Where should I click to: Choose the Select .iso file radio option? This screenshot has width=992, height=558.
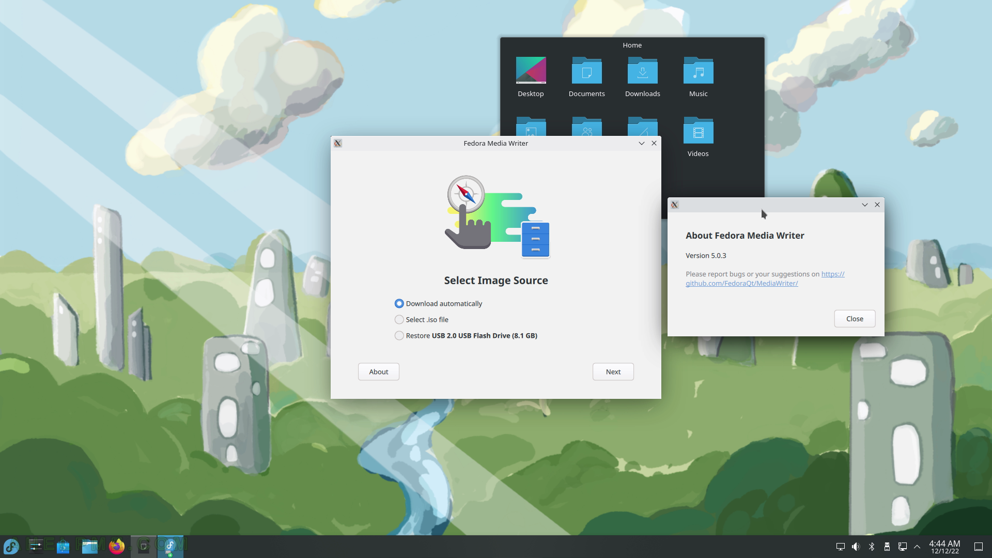click(x=422, y=320)
